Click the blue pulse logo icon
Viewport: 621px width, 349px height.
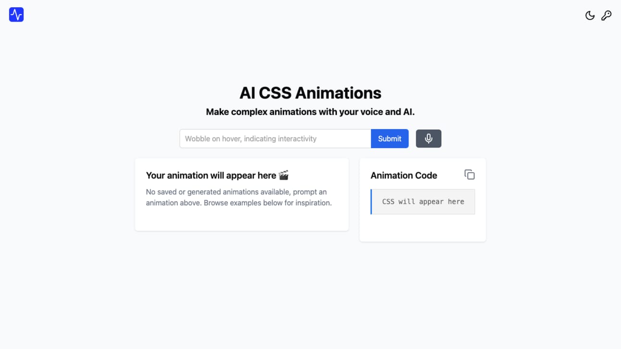tap(16, 14)
